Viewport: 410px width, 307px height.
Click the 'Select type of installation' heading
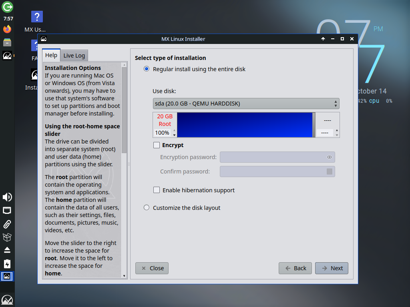171,58
